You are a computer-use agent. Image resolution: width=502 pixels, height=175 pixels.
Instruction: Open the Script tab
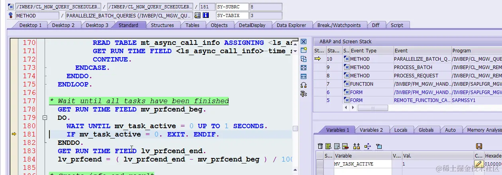tap(397, 25)
